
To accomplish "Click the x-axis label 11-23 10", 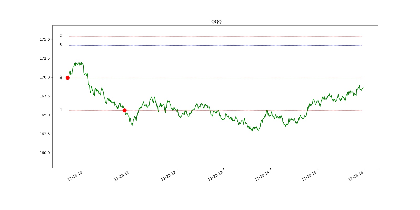I will 75,176.
